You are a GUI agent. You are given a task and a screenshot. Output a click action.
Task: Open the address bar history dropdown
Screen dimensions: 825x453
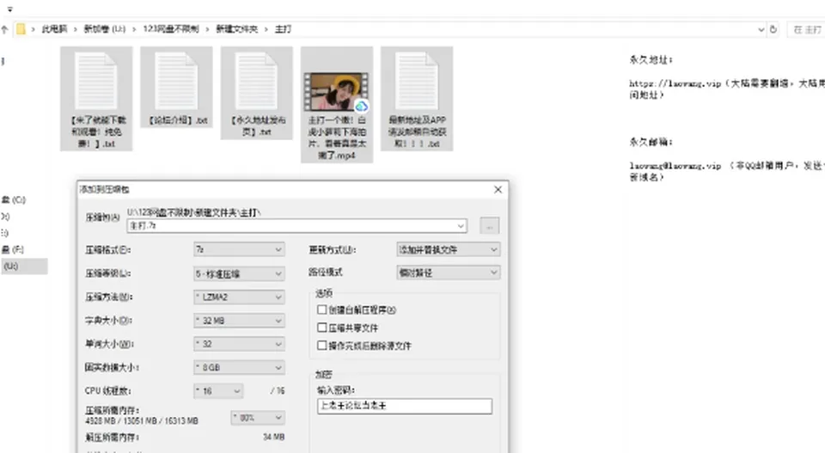(761, 29)
